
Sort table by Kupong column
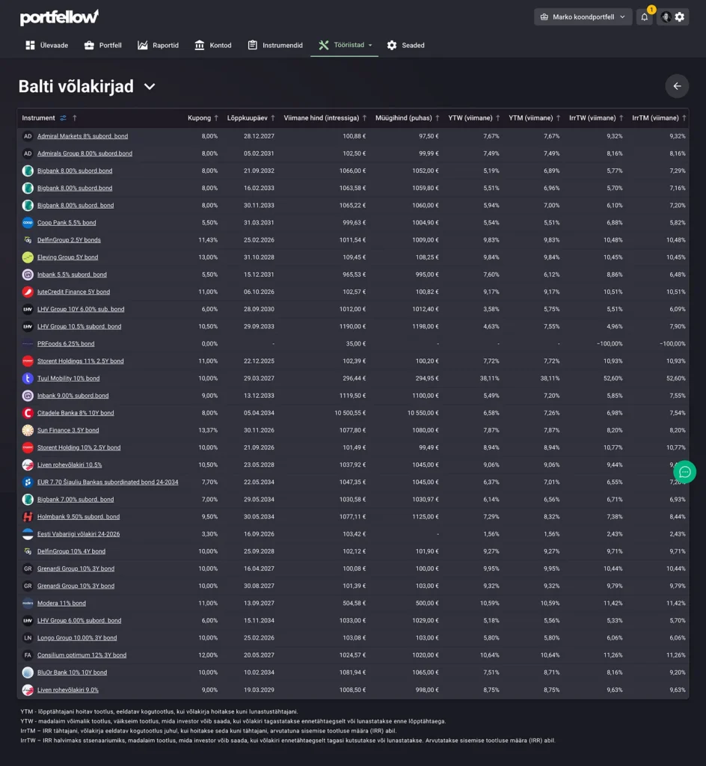pyautogui.click(x=203, y=117)
